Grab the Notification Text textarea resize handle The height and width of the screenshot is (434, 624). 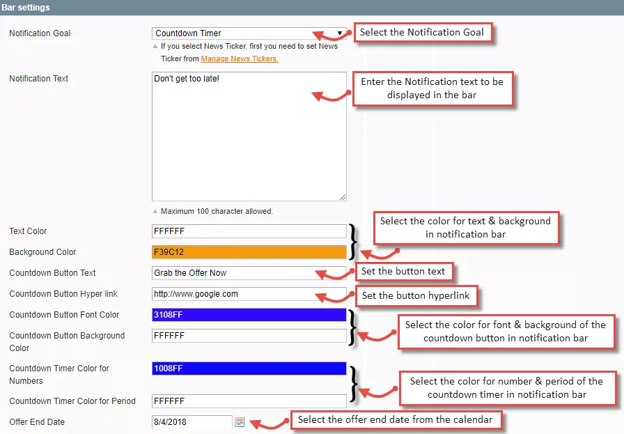[343, 198]
